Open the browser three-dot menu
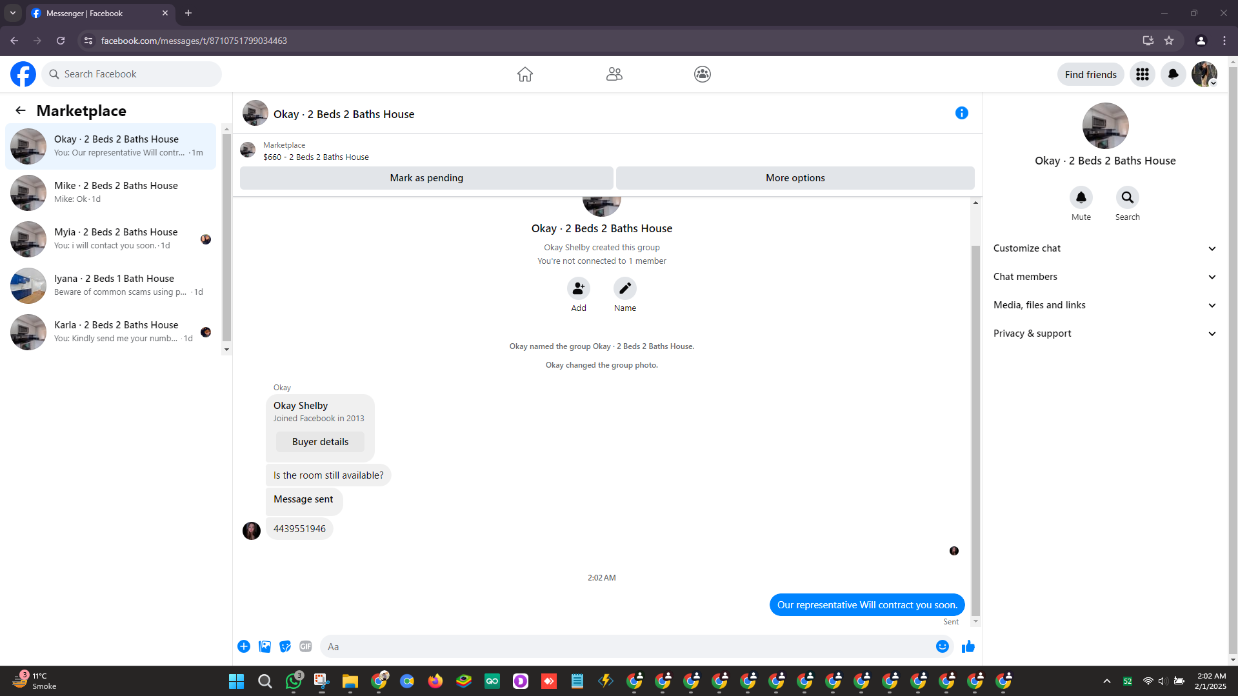The width and height of the screenshot is (1238, 696). coord(1224,41)
